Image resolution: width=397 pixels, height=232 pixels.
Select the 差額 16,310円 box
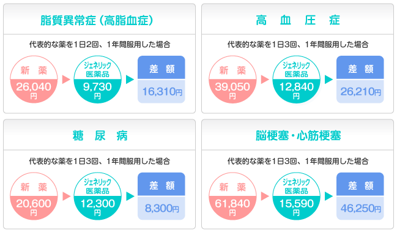tap(161, 80)
